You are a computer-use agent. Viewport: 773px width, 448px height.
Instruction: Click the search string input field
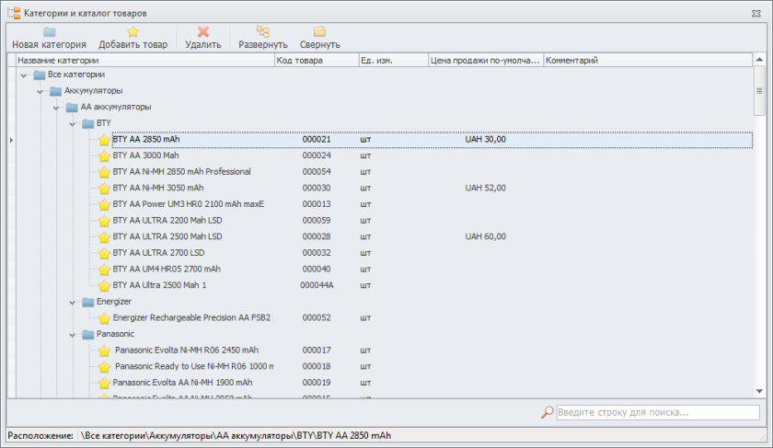click(657, 412)
